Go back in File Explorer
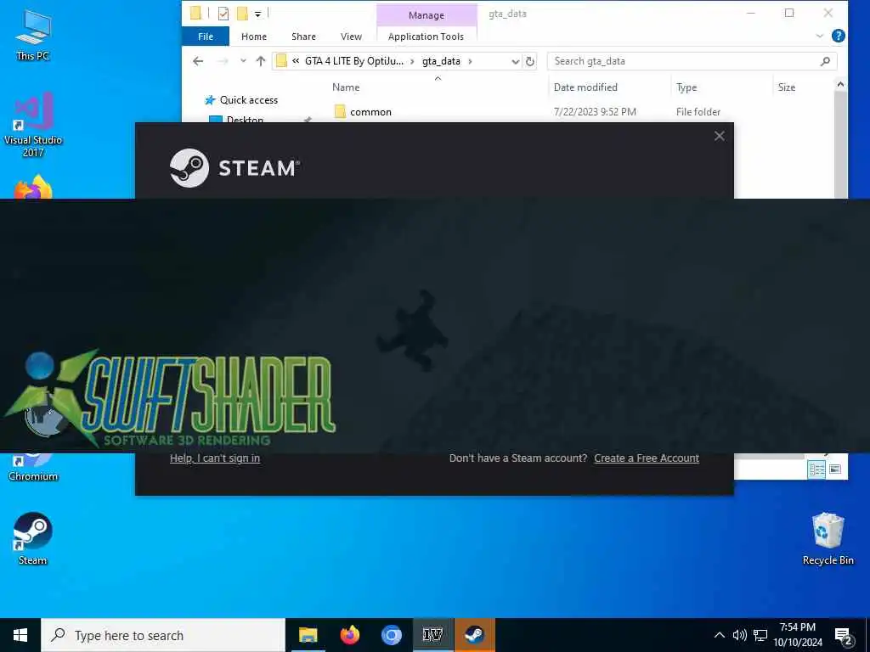Image resolution: width=870 pixels, height=652 pixels. [198, 61]
